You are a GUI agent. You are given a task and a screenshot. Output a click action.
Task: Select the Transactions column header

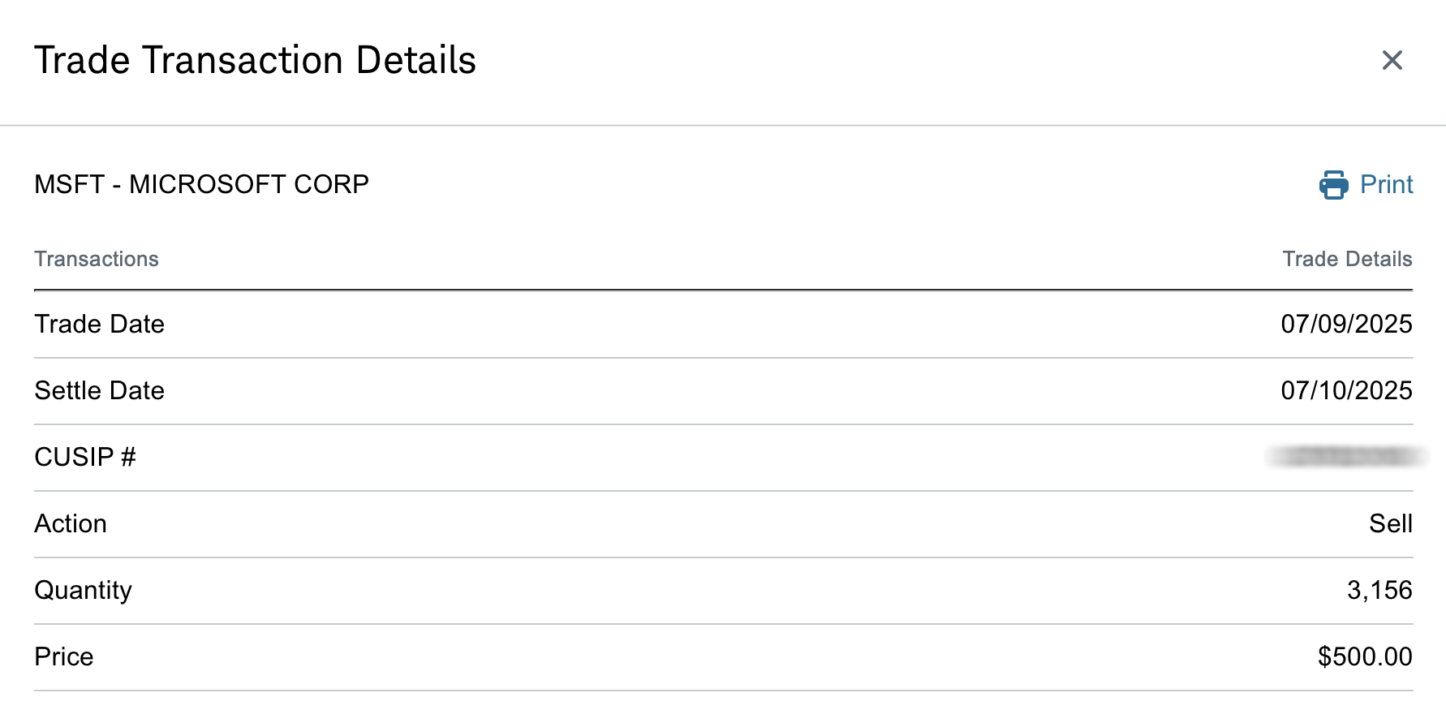tap(97, 259)
